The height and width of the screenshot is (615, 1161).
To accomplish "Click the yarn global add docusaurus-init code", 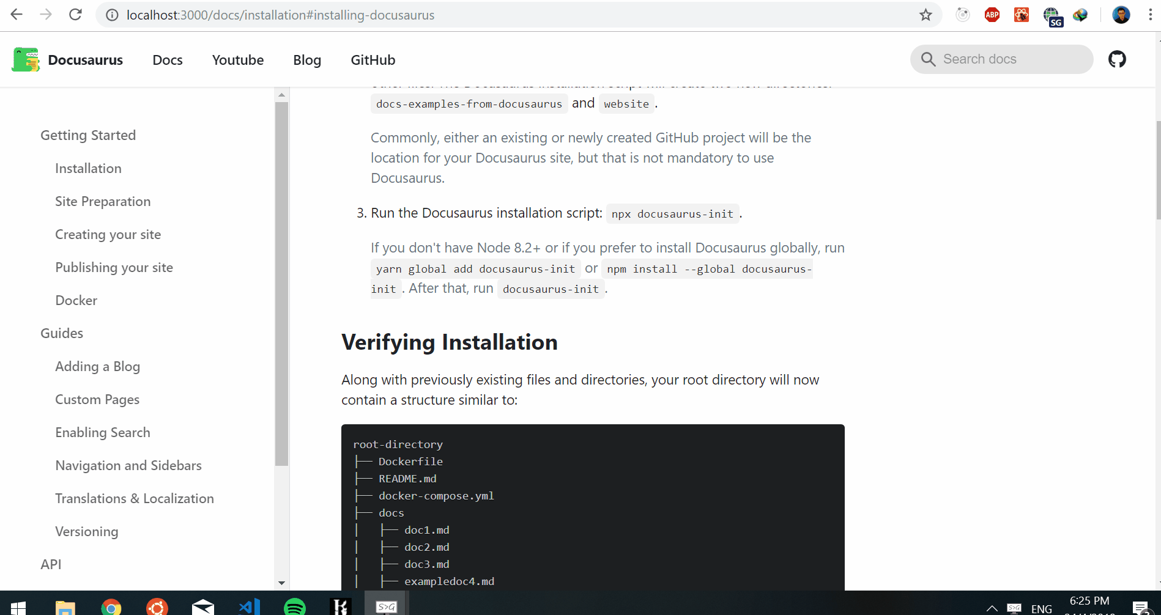I will pyautogui.click(x=475, y=269).
